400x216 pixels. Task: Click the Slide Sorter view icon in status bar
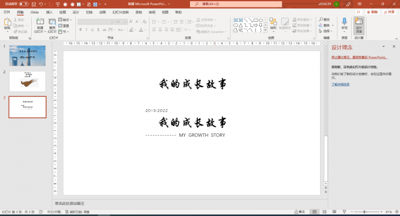325,212
